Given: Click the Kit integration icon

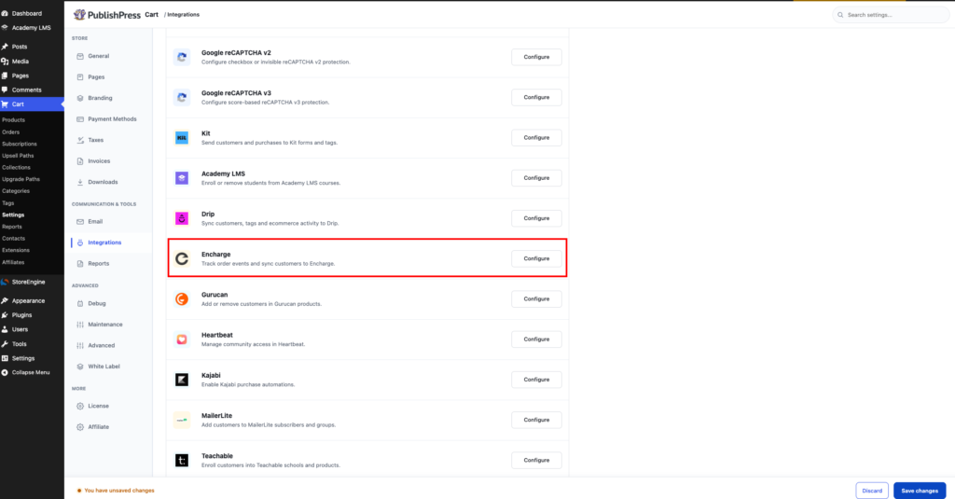Looking at the screenshot, I should click(182, 138).
